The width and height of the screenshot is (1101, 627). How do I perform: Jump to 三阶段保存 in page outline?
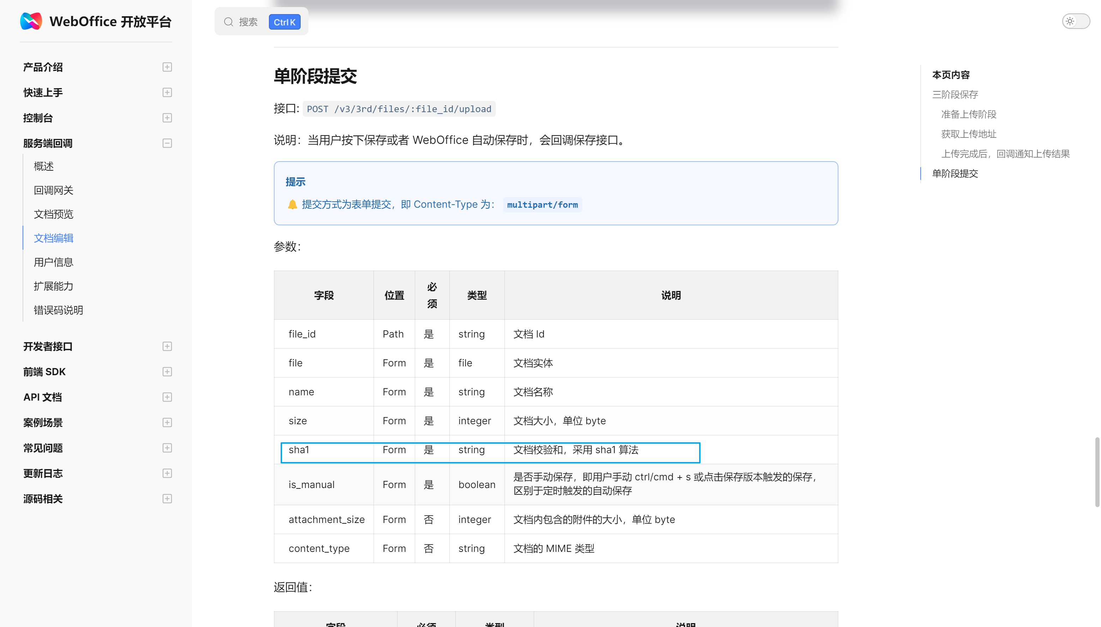[x=955, y=95]
